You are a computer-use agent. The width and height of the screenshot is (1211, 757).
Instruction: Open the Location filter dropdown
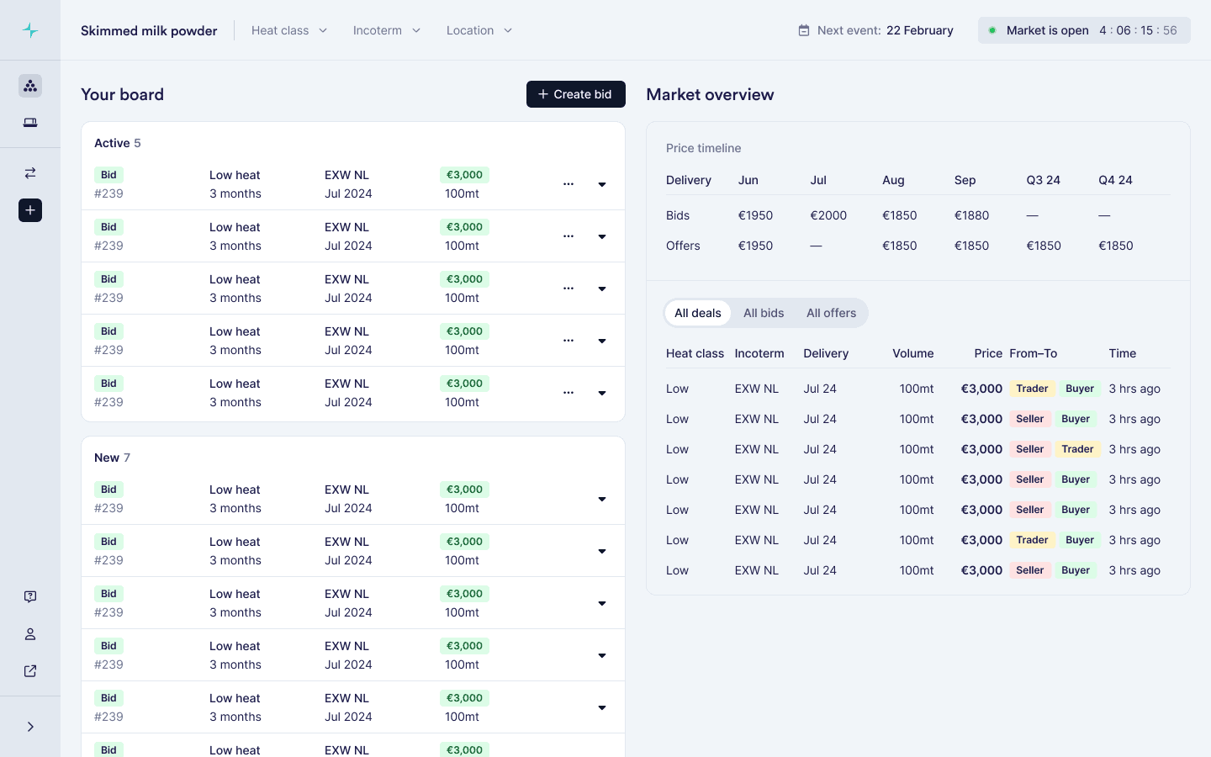tap(479, 30)
